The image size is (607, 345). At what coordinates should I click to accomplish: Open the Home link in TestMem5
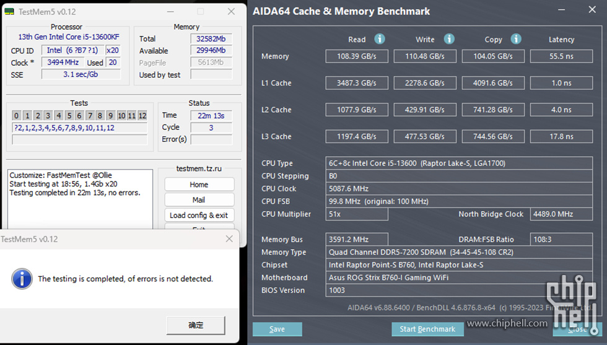[x=199, y=185]
